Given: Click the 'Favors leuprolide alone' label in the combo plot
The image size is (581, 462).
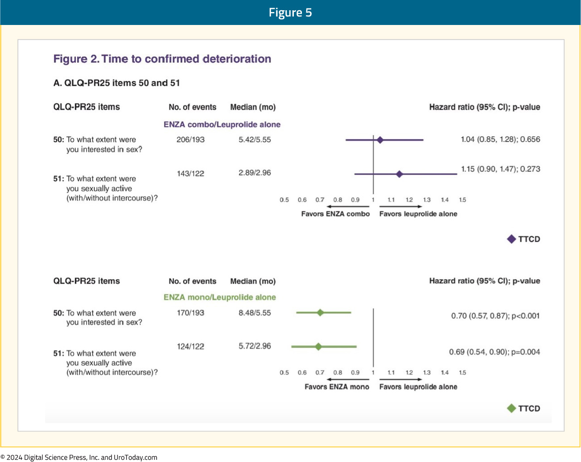Looking at the screenshot, I should [418, 214].
